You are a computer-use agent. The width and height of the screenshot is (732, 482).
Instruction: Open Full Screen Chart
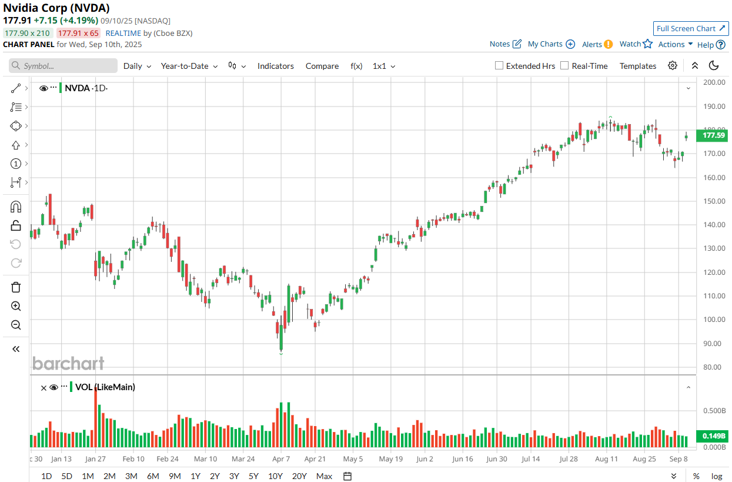691,28
